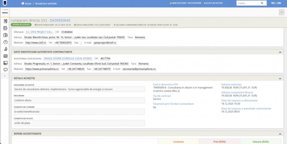
Task: Expand the left sidebar menu arrow
Action: point(5,76)
